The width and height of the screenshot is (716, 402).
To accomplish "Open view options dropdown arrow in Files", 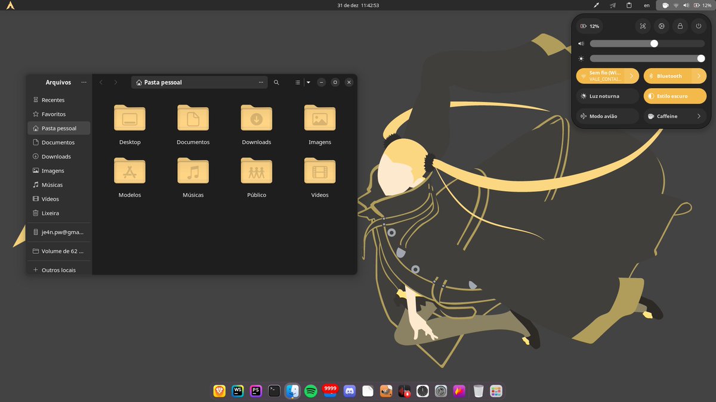I will point(308,82).
